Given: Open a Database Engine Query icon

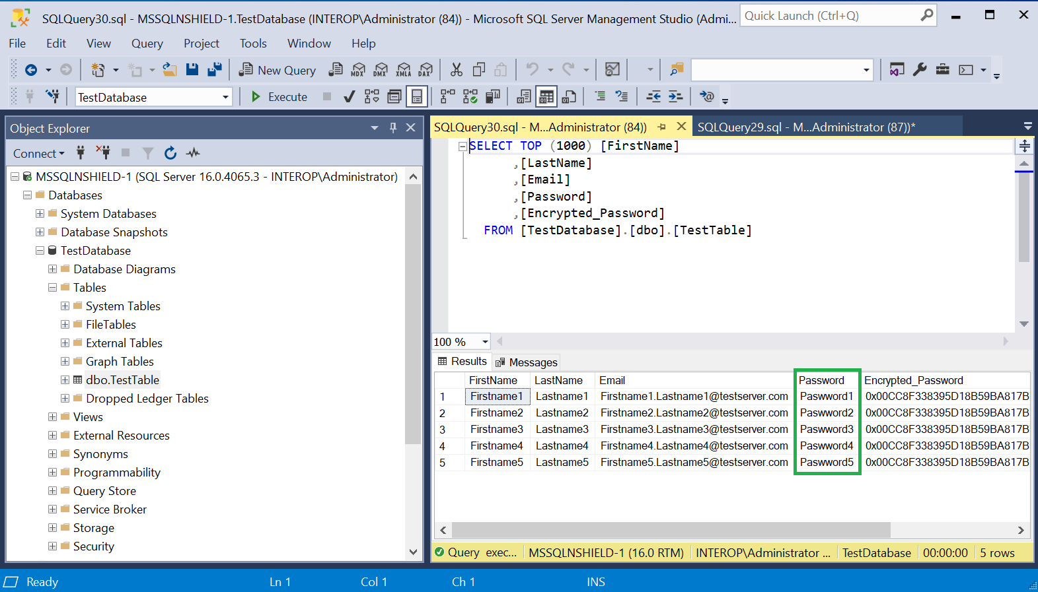Looking at the screenshot, I should point(336,69).
